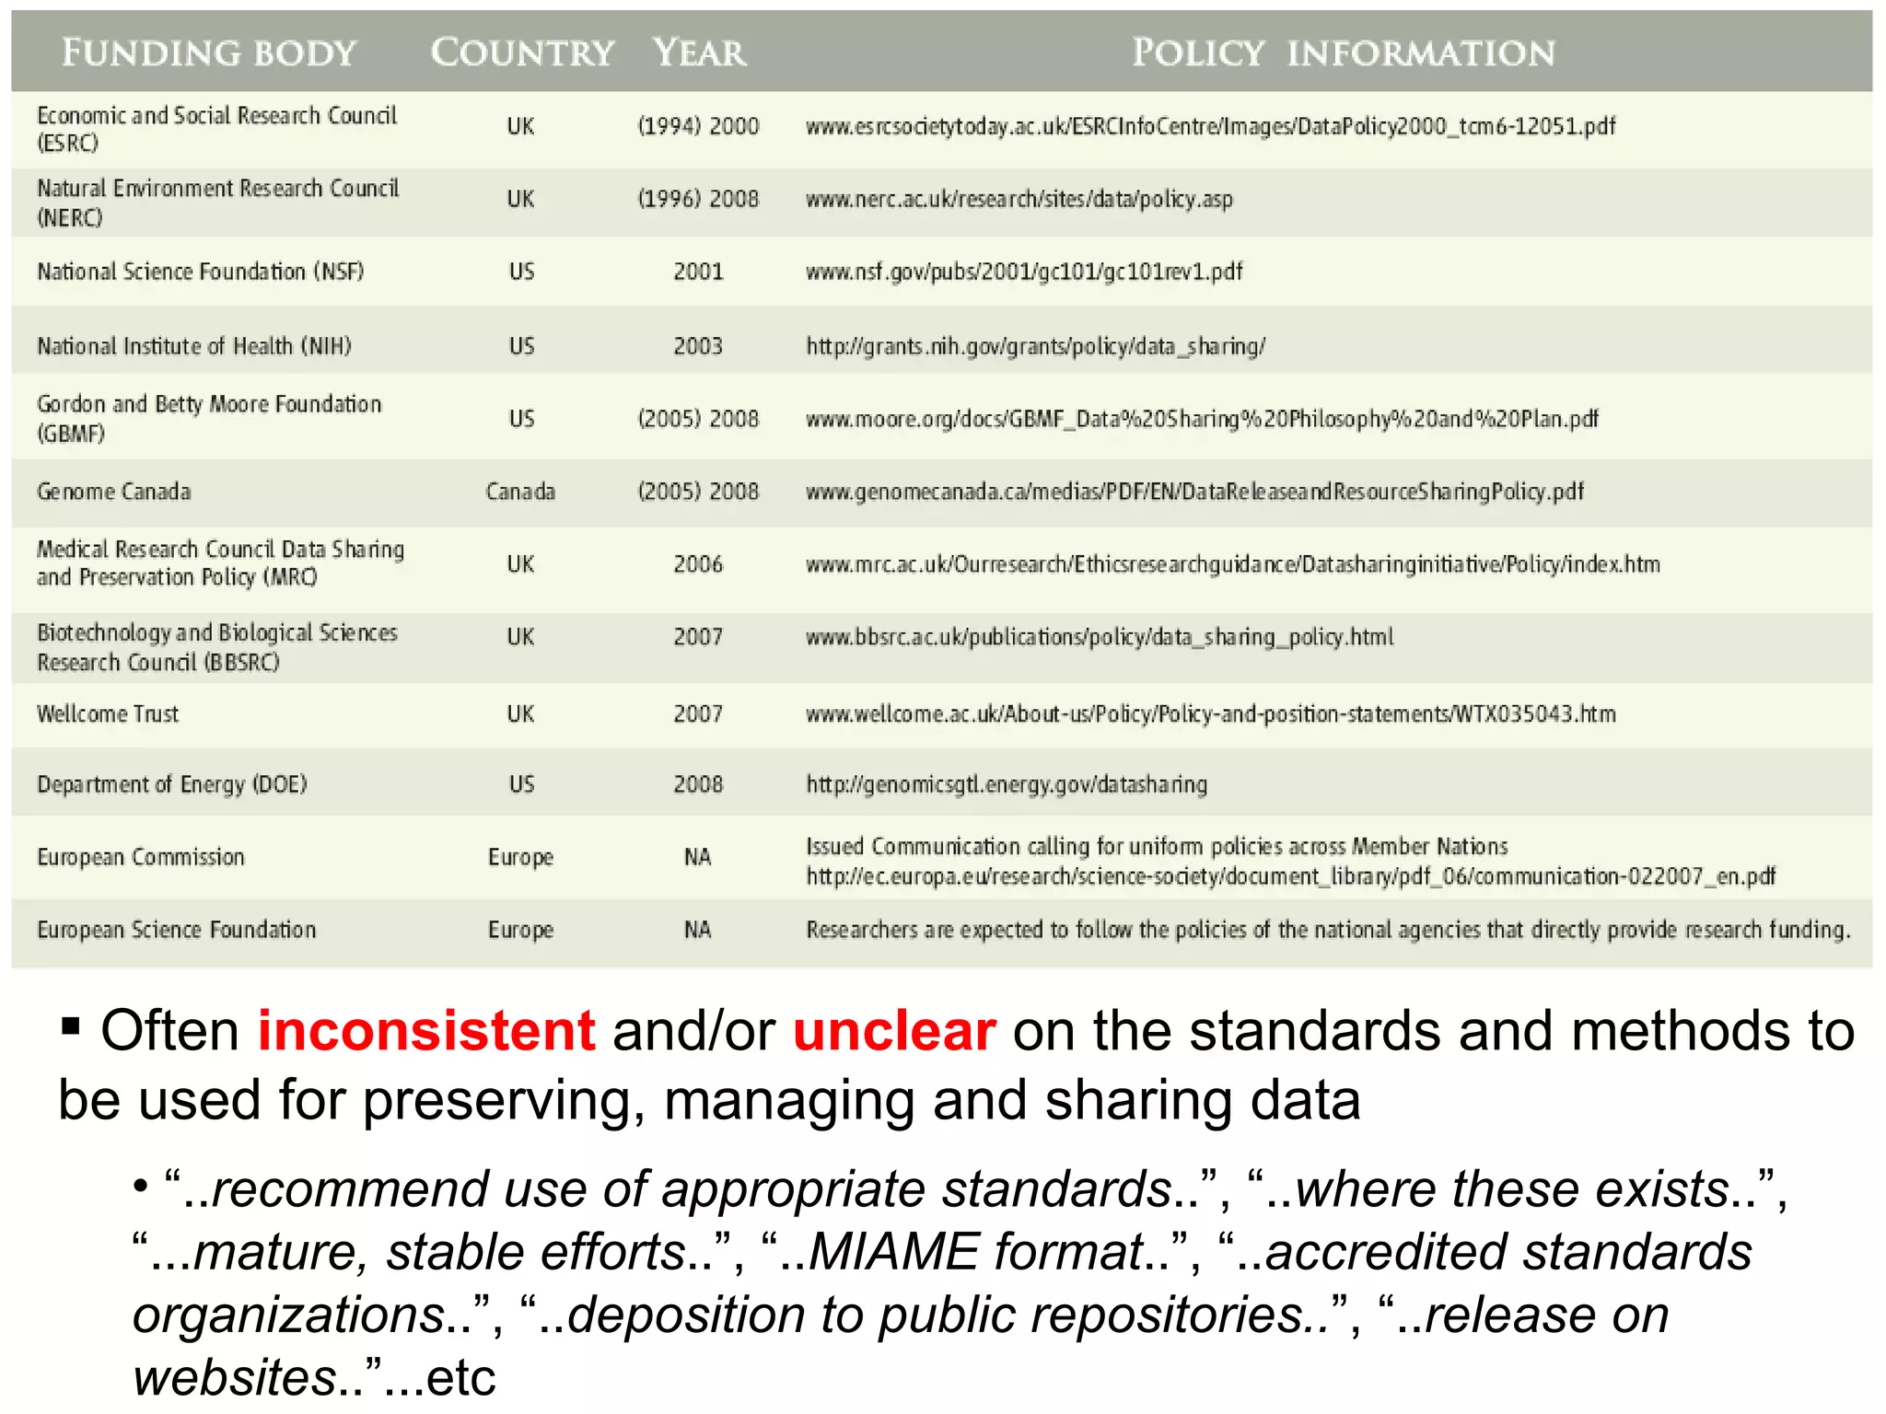Click the (1996) 2008 year cell

[699, 199]
